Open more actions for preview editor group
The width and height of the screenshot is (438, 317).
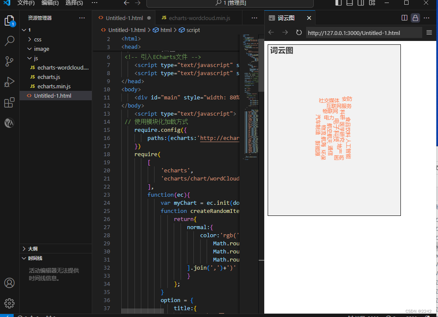point(426,18)
